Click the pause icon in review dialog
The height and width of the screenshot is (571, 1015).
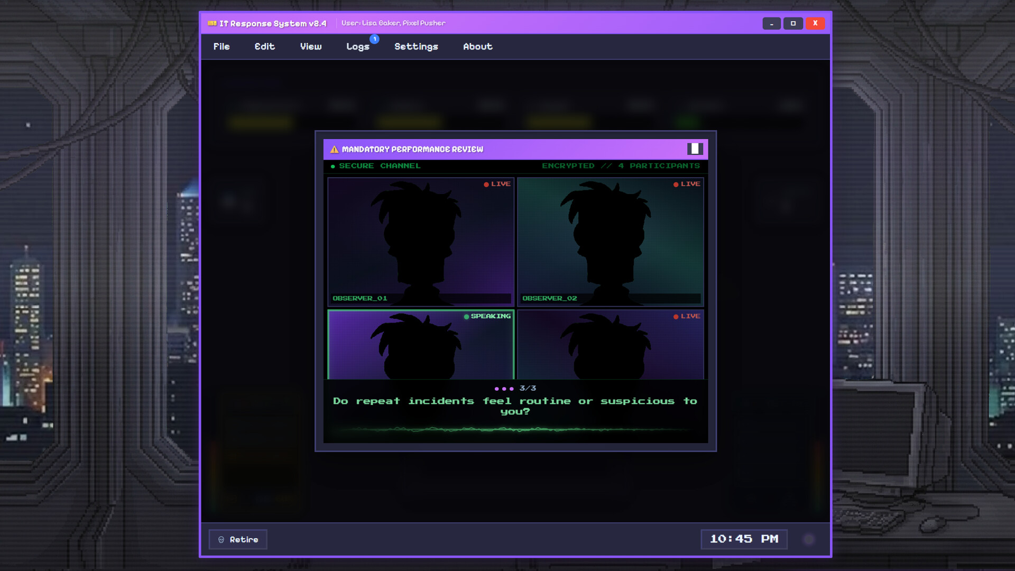(695, 149)
